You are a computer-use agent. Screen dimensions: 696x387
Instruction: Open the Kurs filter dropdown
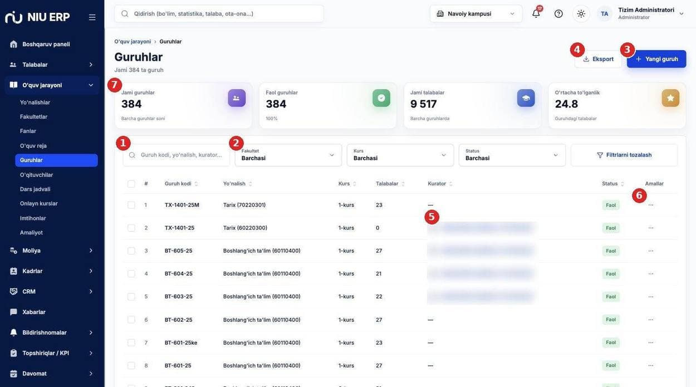pos(400,155)
